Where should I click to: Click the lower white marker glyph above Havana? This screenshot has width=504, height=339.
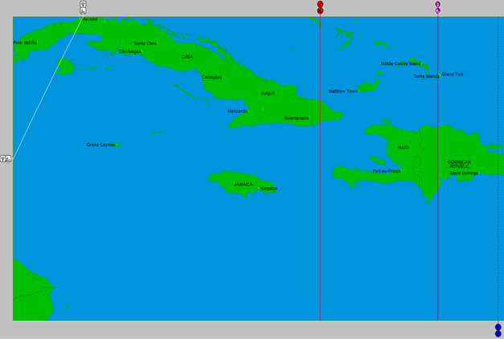[x=83, y=11]
